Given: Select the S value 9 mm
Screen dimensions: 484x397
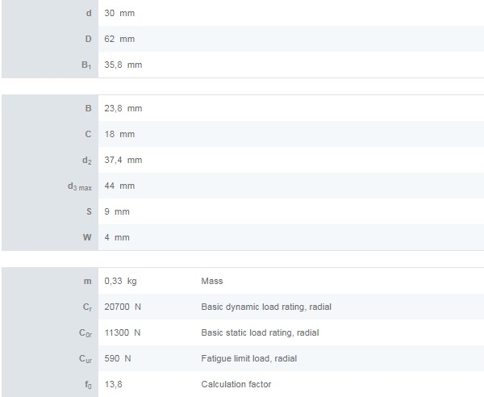Looking at the screenshot, I should 117,211.
